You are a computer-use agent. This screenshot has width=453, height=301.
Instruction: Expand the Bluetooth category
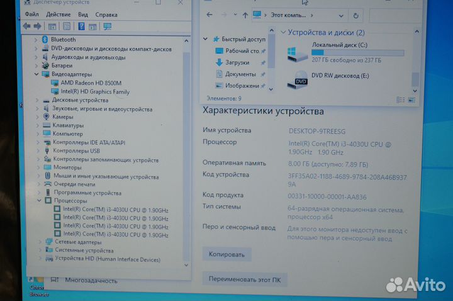(x=36, y=40)
